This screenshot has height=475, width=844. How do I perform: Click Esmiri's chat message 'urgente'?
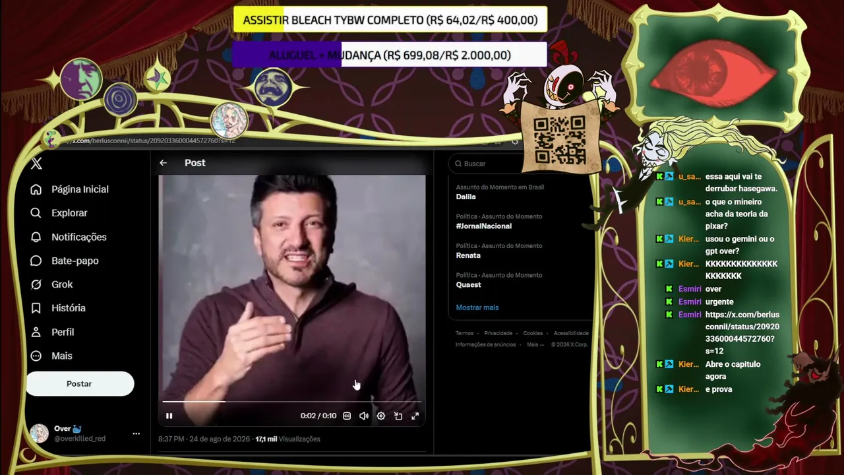click(719, 302)
